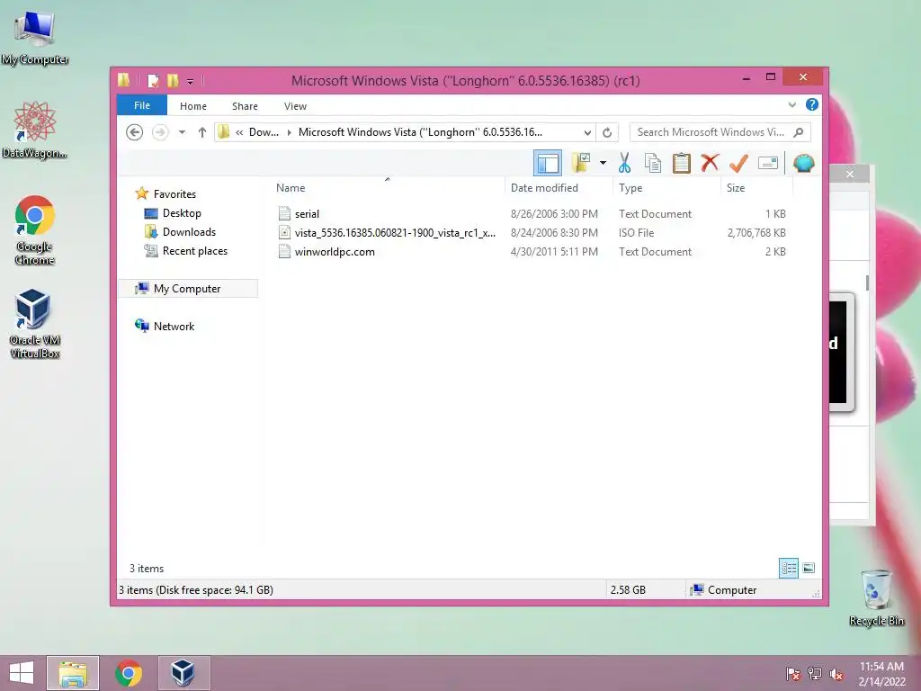The height and width of the screenshot is (691, 921).
Task: Sort by the Type column header
Action: coord(630,188)
